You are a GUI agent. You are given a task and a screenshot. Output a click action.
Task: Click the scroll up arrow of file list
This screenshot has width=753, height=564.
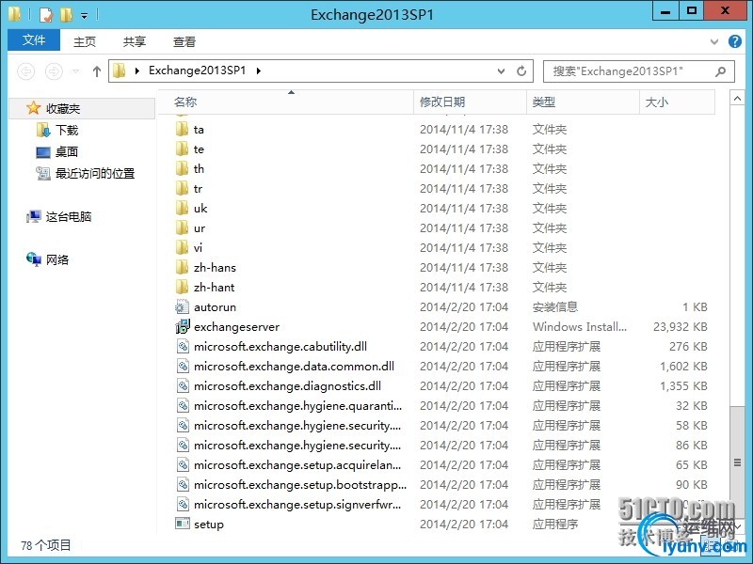point(737,99)
